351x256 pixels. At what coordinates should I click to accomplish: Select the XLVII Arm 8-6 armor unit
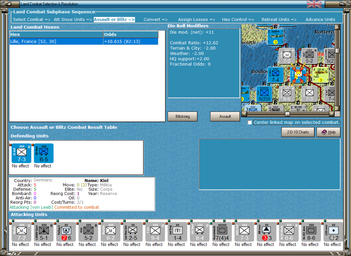pyautogui.click(x=312, y=232)
